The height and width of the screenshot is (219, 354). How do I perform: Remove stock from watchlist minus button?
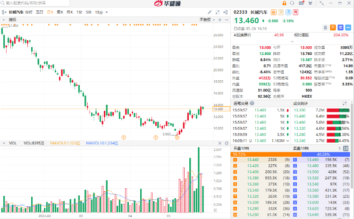pyautogui.click(x=348, y=27)
